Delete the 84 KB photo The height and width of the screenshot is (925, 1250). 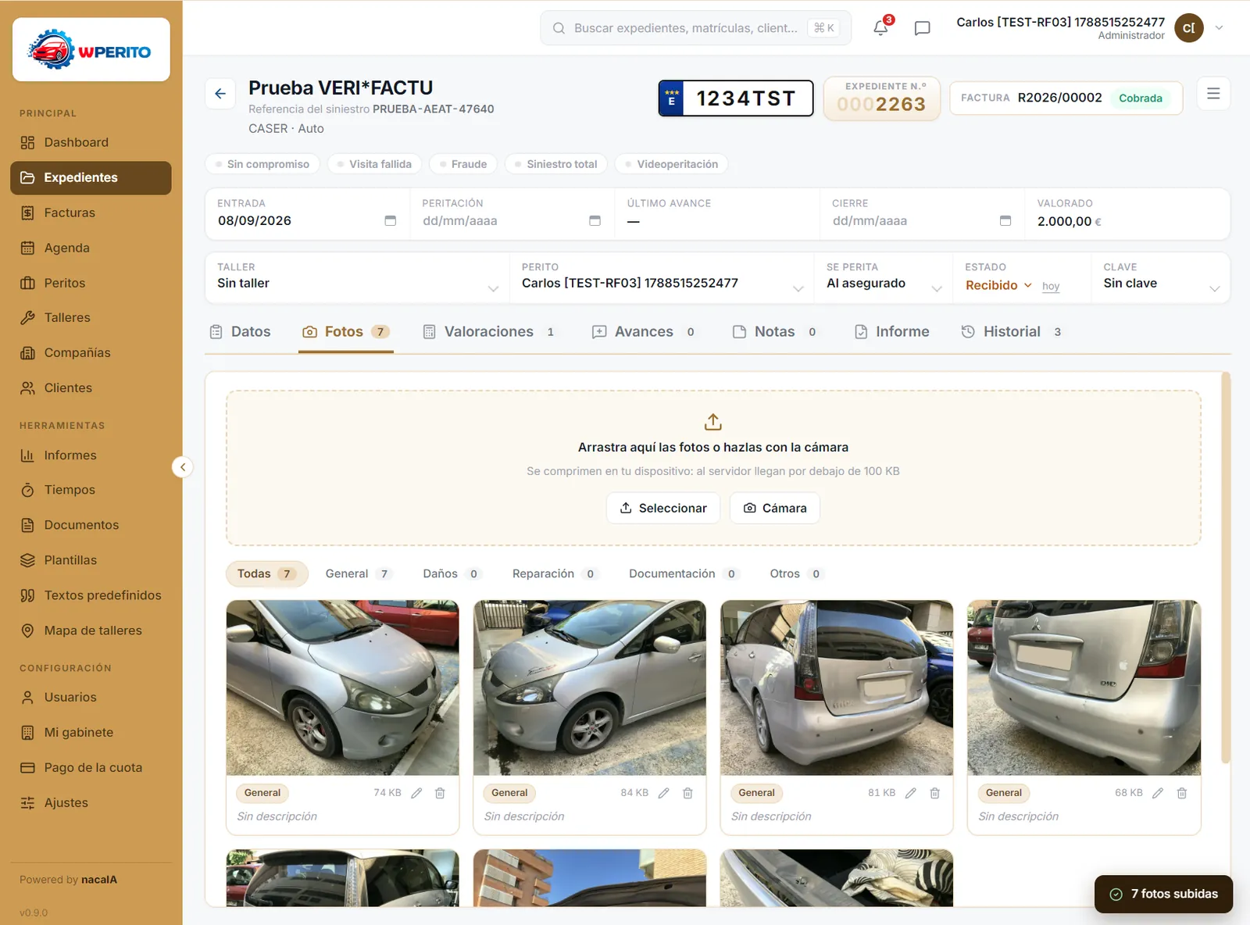click(688, 793)
